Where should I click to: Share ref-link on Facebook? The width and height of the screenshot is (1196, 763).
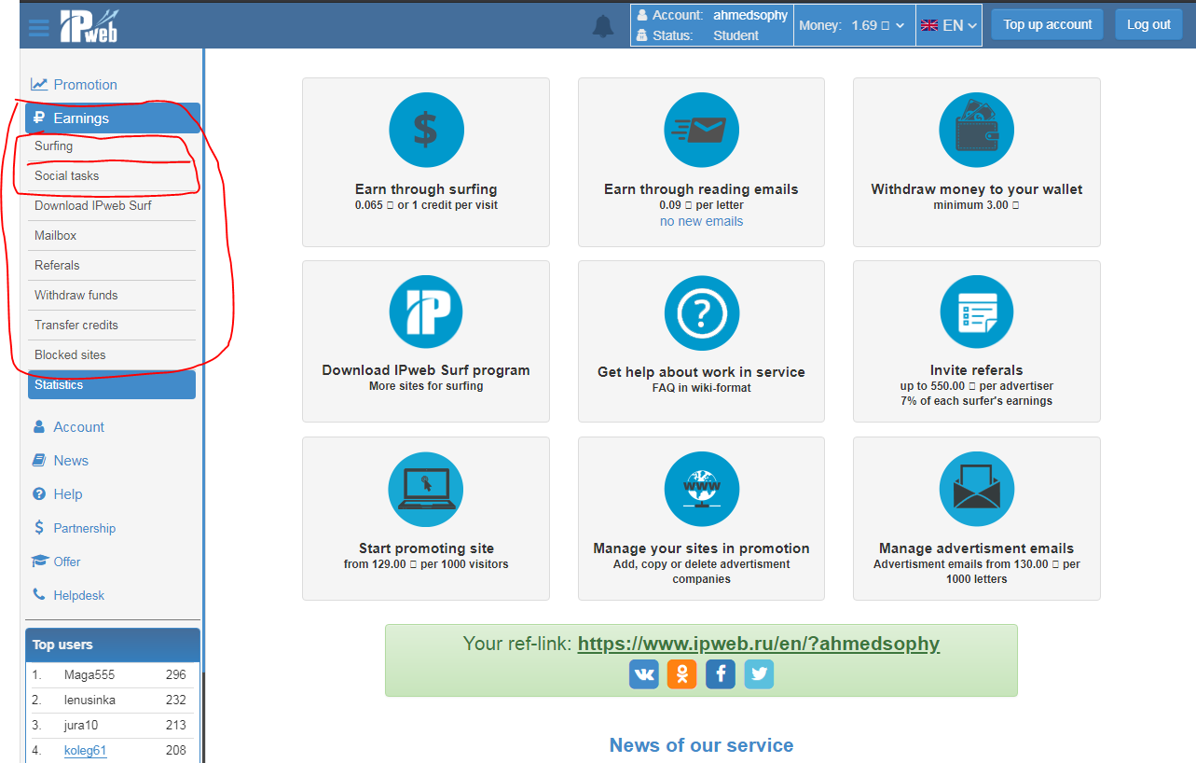click(x=721, y=673)
